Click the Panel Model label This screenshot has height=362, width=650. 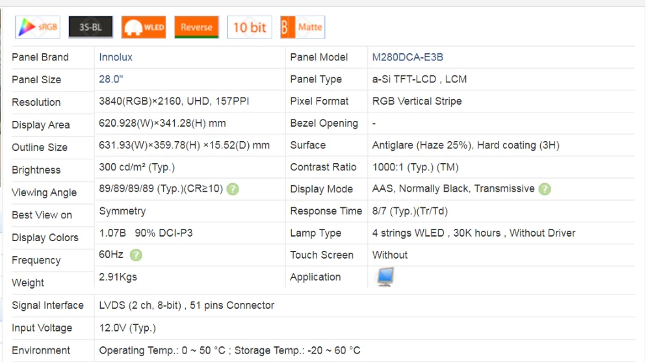click(318, 57)
